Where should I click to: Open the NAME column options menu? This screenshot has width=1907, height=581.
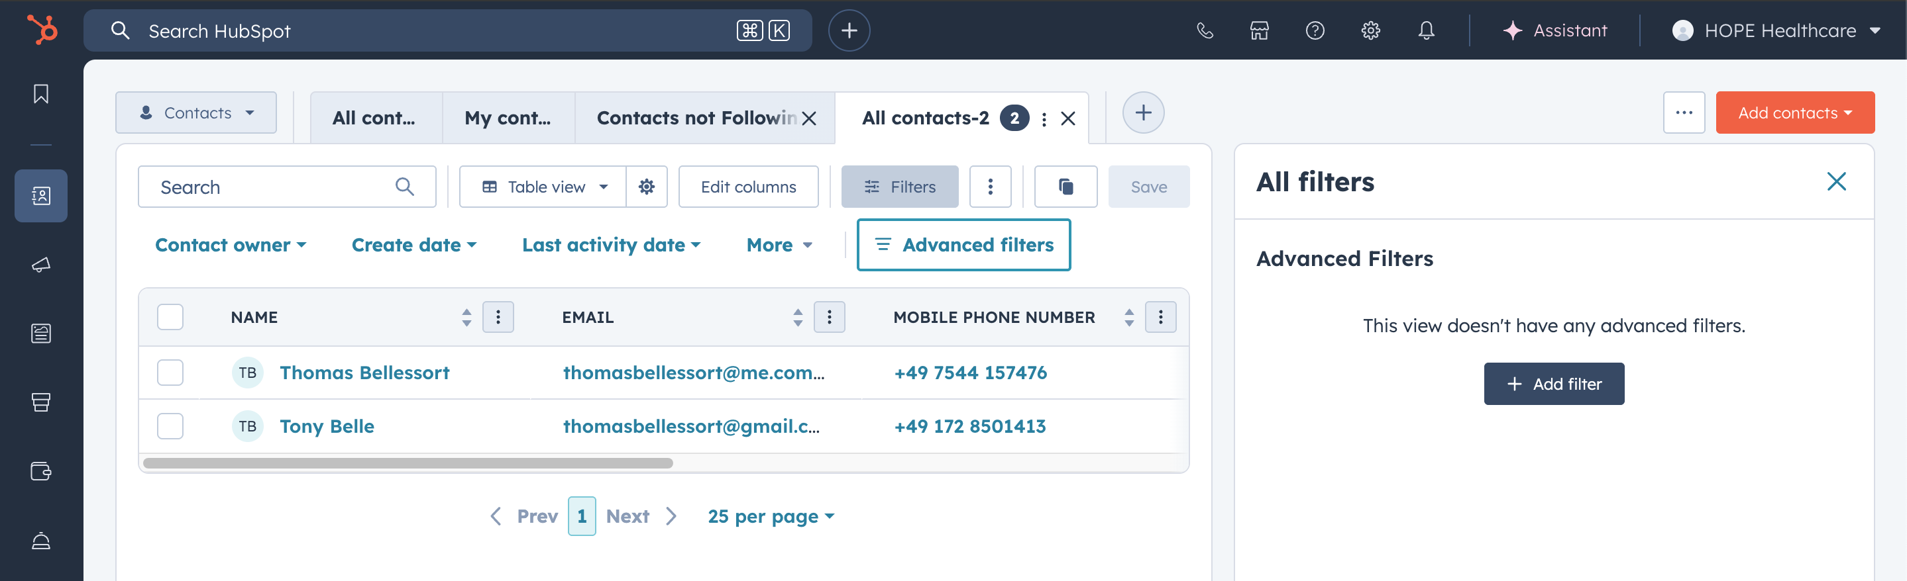498,317
